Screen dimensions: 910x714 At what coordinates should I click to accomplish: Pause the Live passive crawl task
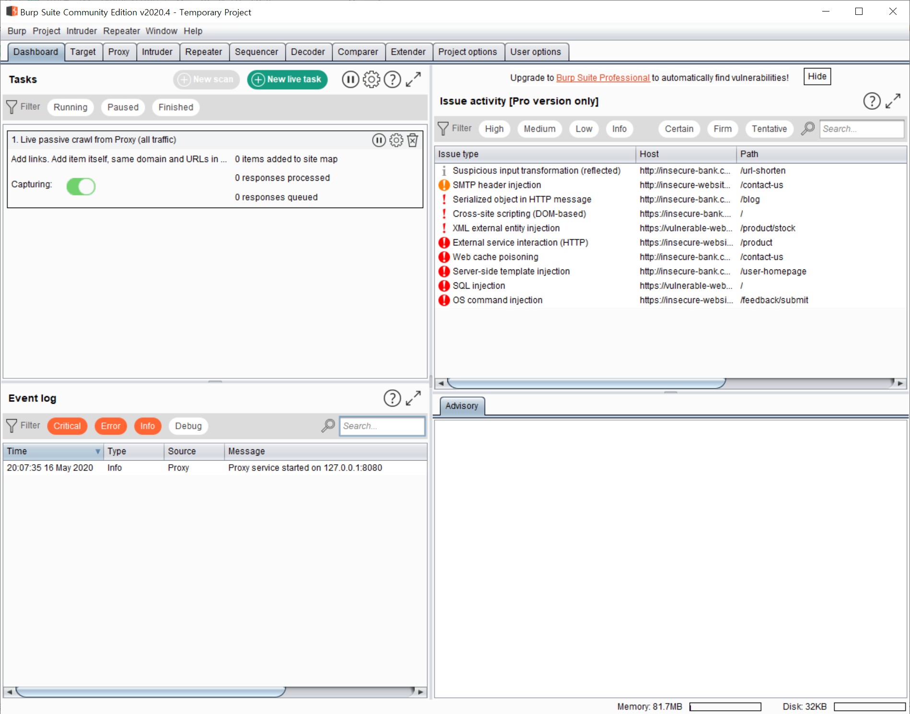(x=379, y=140)
